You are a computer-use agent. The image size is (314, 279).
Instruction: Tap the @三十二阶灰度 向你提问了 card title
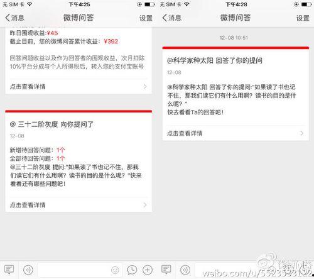click(51, 124)
